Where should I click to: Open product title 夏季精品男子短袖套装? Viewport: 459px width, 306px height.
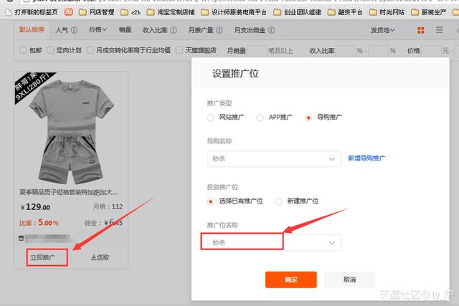tap(68, 192)
